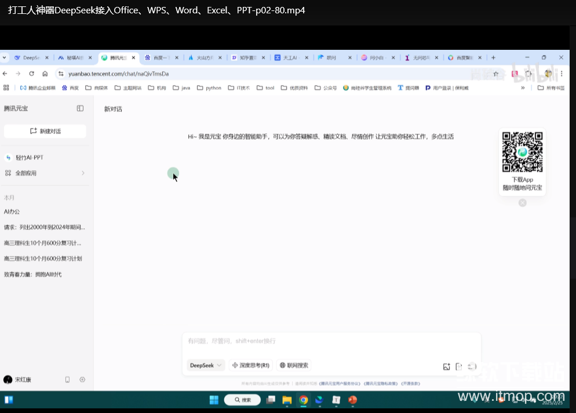
Task: Click the document upload icon near input box
Action: 459,367
